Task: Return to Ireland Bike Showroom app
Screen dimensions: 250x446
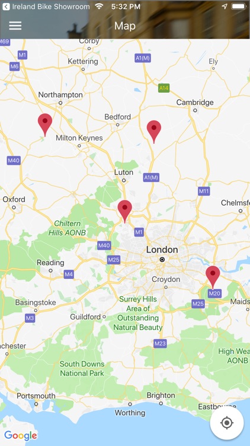Action: pos(46,7)
